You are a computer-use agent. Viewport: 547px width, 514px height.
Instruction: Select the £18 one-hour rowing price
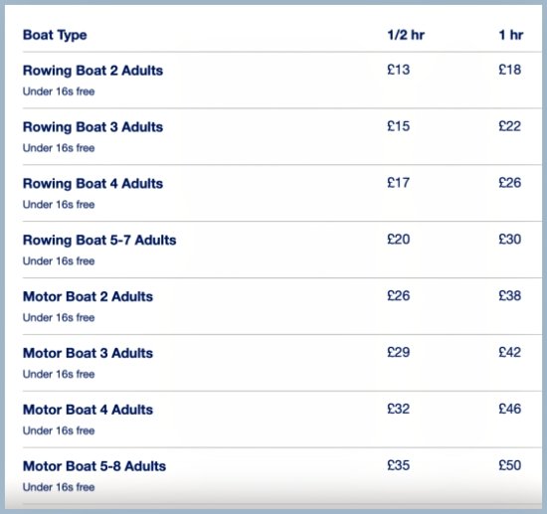click(x=509, y=70)
